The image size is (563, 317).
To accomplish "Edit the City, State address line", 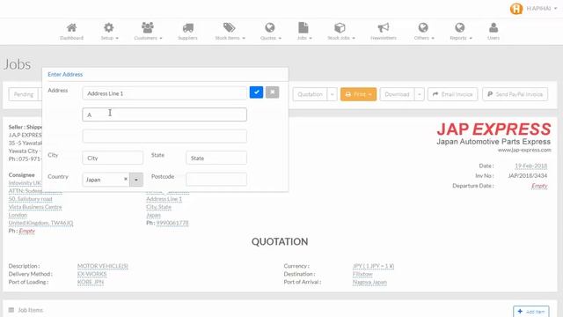I will click(x=158, y=207).
